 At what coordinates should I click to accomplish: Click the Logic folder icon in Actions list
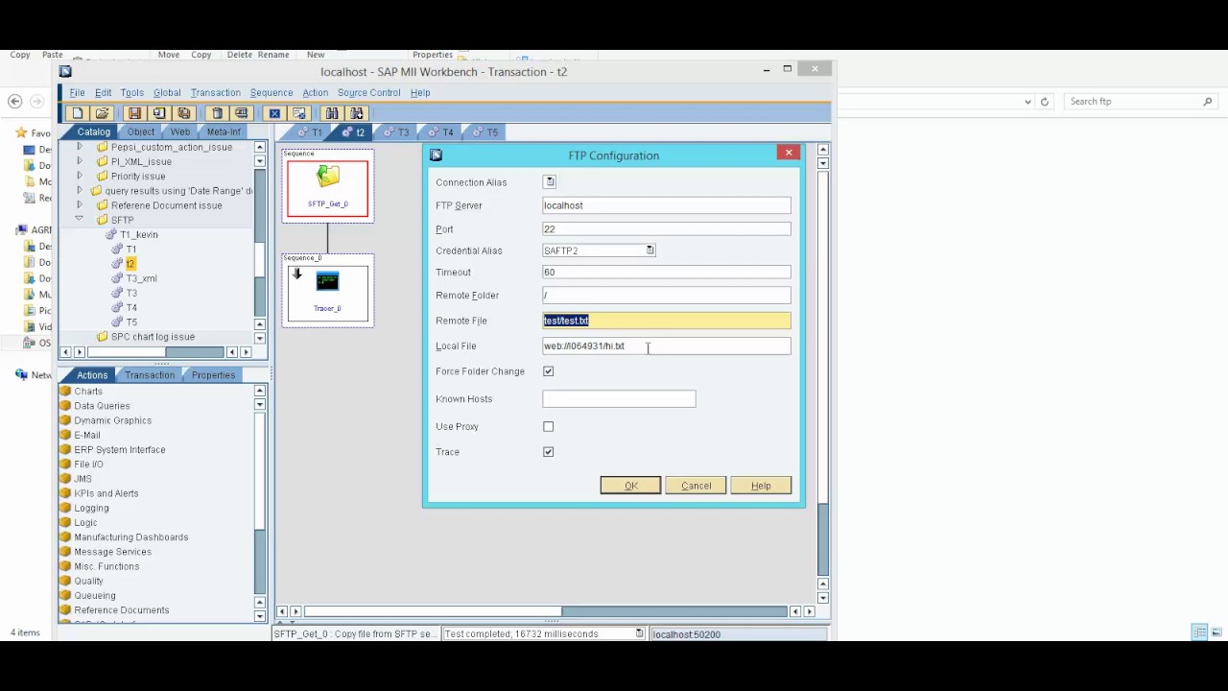(x=66, y=522)
